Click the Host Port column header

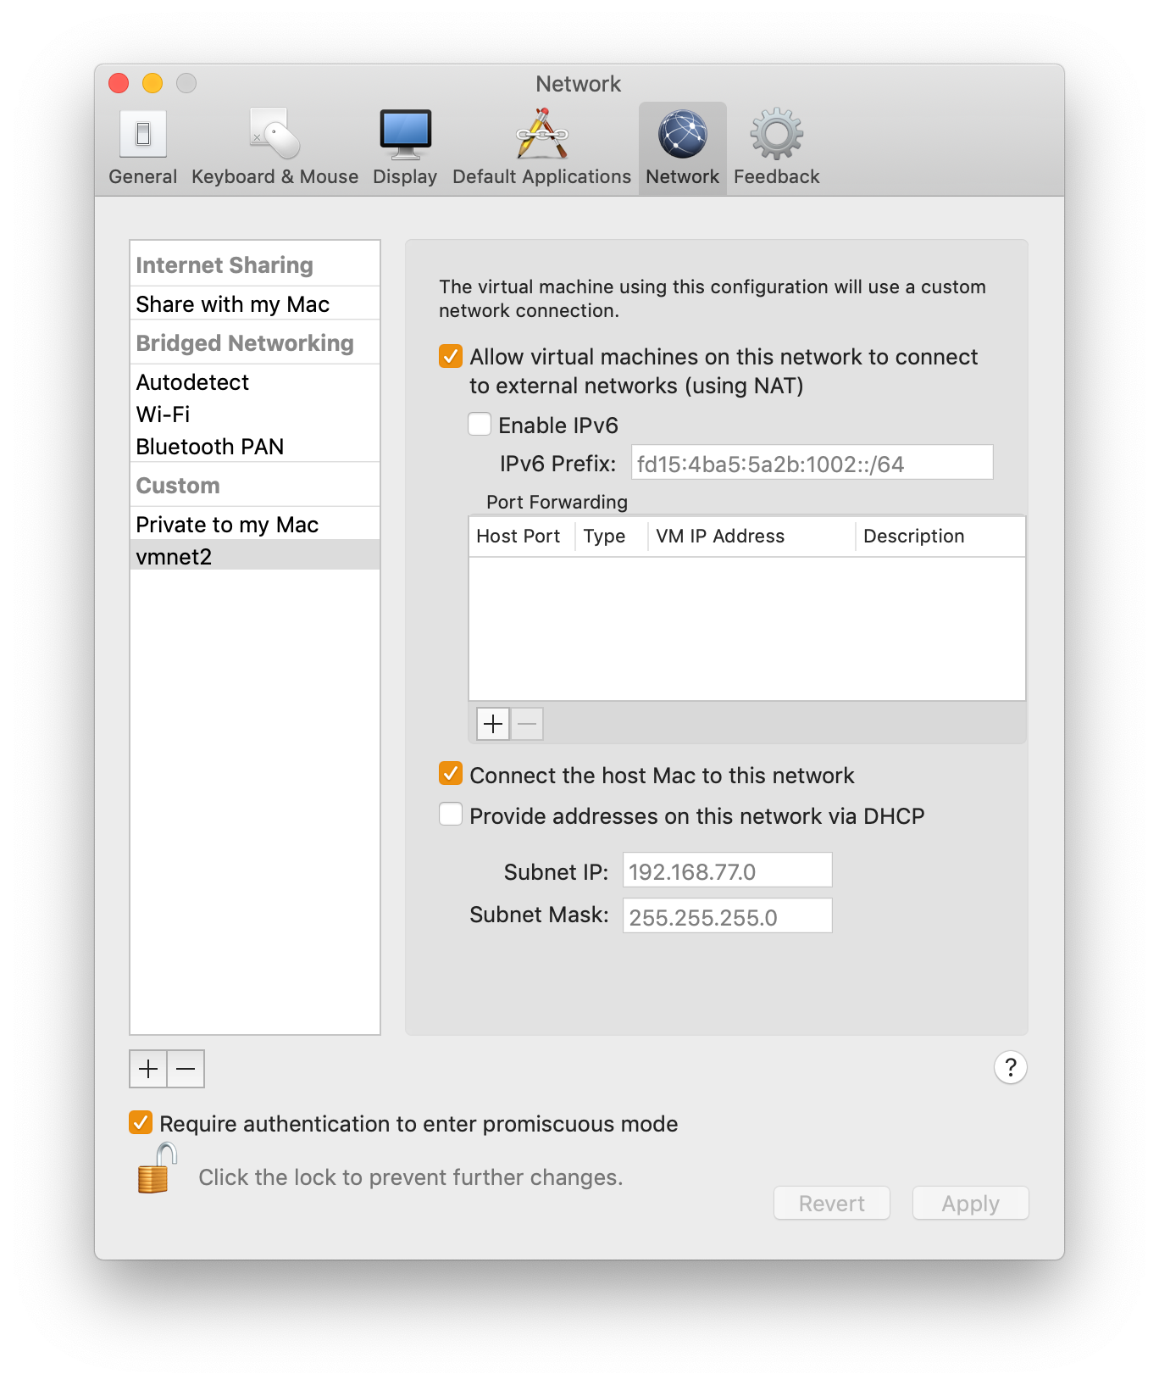pyautogui.click(x=522, y=537)
